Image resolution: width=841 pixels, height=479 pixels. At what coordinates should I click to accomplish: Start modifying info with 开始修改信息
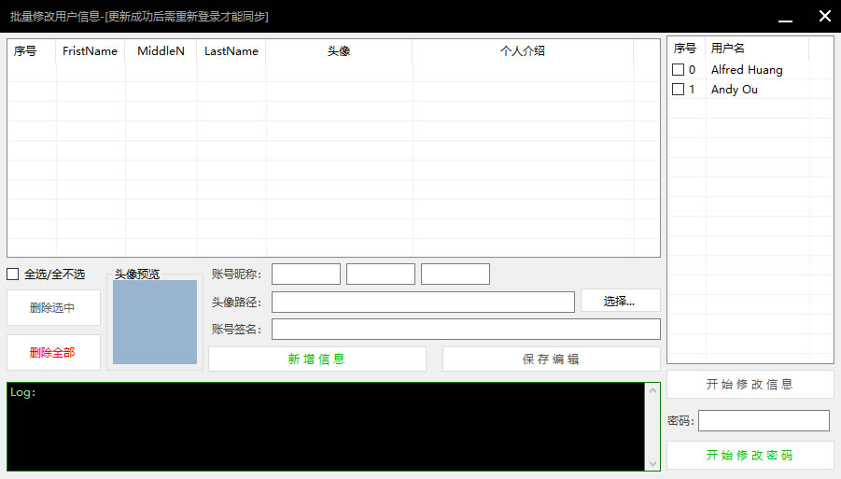coord(750,384)
